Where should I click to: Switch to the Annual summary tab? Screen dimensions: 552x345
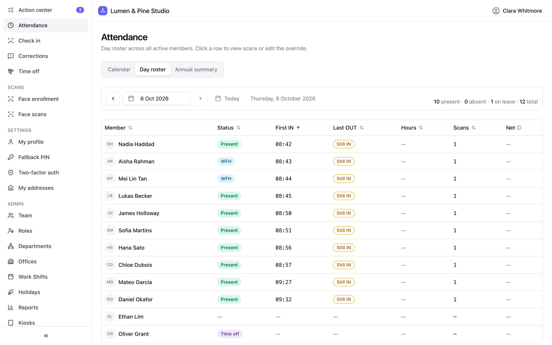click(196, 69)
